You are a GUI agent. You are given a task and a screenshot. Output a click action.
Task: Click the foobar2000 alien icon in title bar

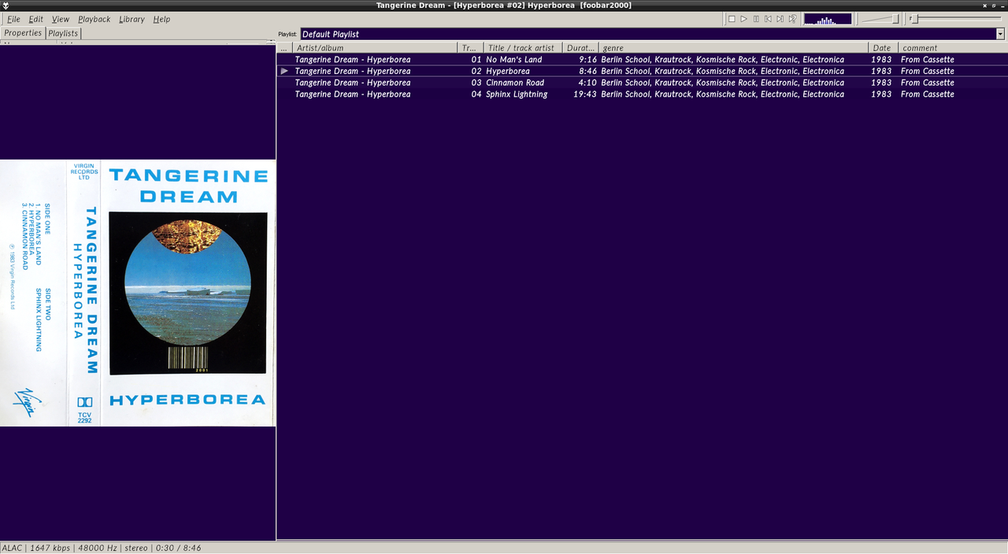(x=6, y=6)
